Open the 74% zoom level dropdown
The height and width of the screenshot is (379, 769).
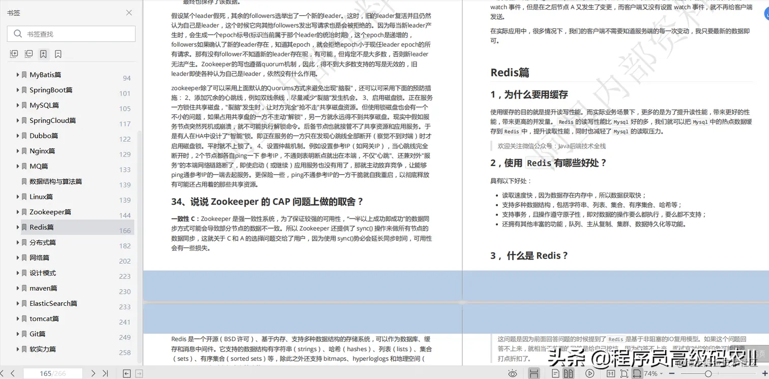[x=653, y=373]
